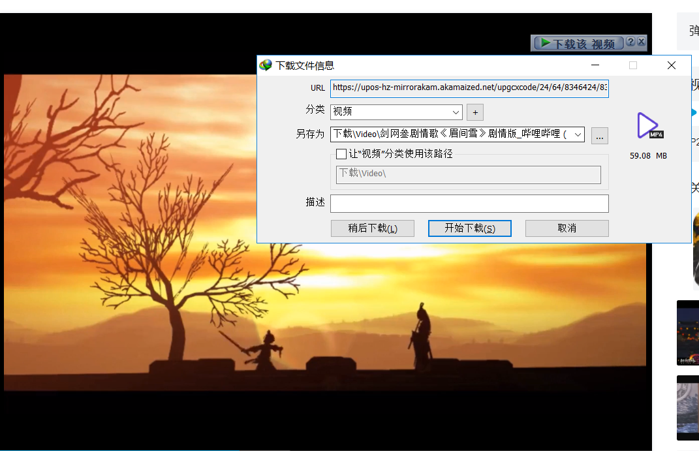Click the URL input field
The image size is (699, 451).
point(469,88)
